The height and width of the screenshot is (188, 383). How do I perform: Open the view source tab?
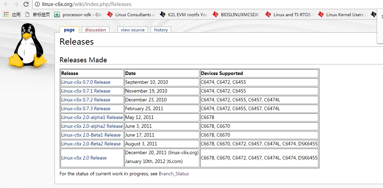click(x=133, y=30)
